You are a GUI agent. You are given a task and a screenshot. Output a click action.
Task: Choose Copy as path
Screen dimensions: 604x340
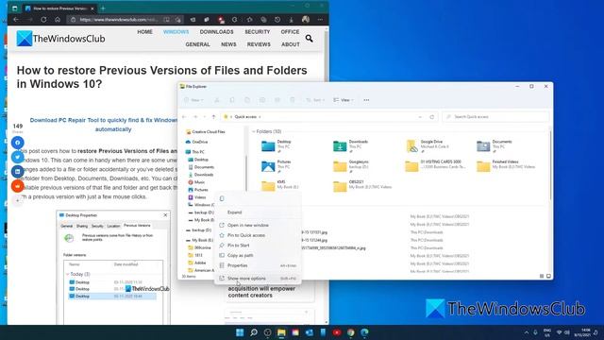coord(258,255)
